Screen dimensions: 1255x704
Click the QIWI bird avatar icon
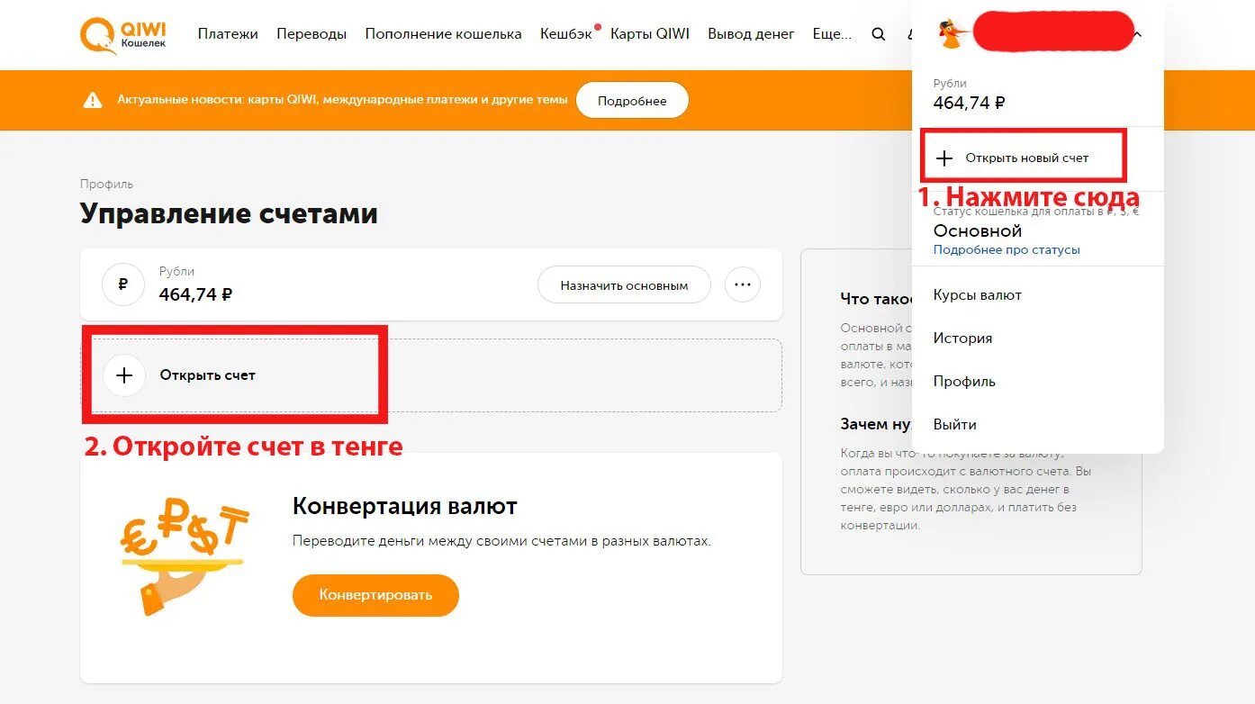click(953, 34)
